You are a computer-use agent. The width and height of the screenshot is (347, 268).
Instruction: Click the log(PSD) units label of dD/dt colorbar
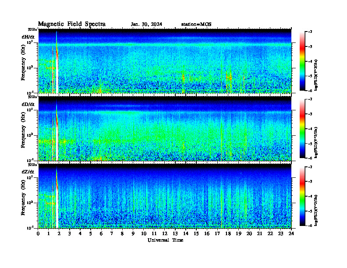(x=315, y=143)
